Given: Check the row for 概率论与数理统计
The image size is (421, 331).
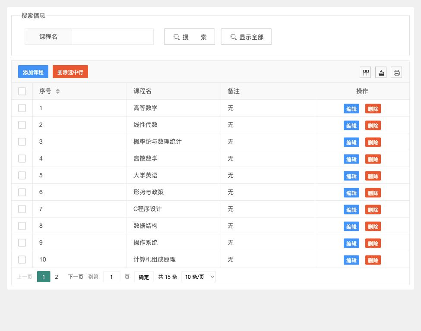Looking at the screenshot, I should (22, 142).
